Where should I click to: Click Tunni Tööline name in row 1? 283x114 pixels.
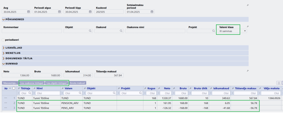[41, 98]
